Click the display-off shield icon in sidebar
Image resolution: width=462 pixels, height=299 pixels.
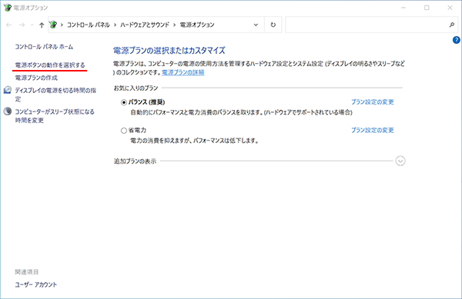(x=8, y=90)
